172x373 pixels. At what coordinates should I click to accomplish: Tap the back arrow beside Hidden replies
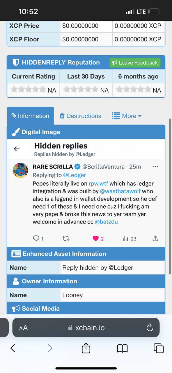17,149
